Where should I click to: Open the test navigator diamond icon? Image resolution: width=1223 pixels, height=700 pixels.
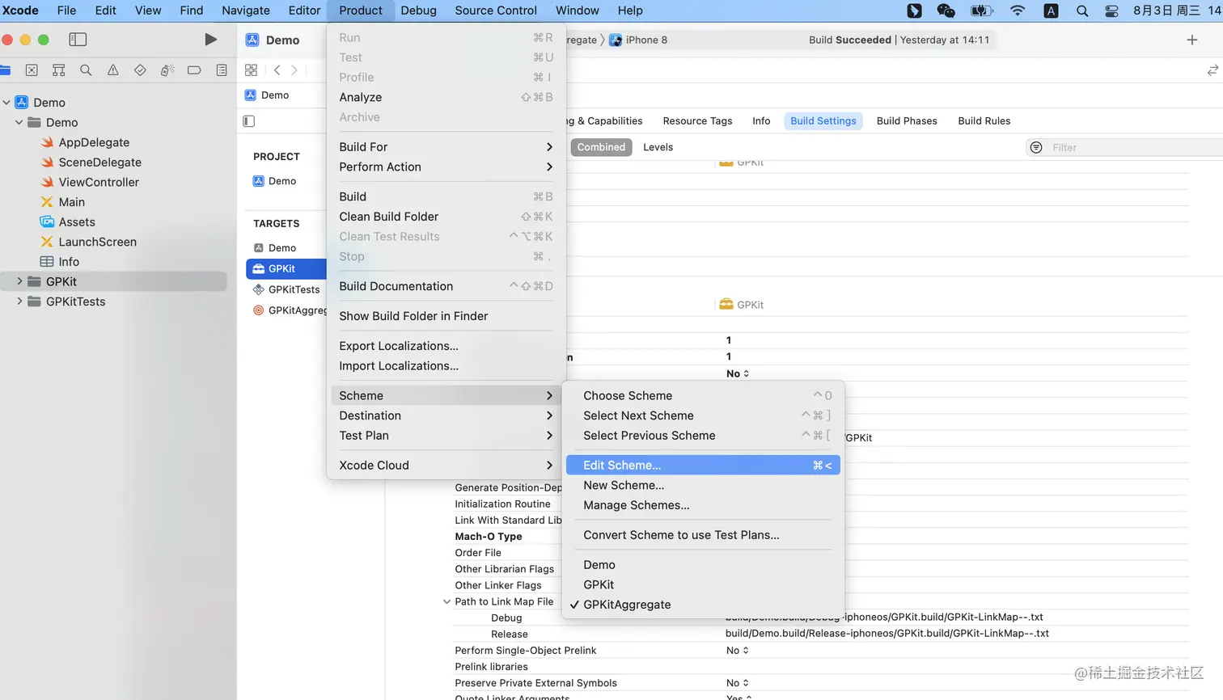[140, 70]
